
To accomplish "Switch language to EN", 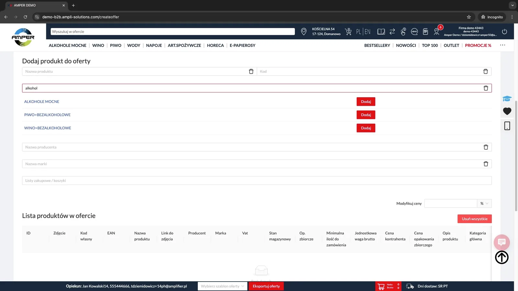I will pyautogui.click(x=367, y=32).
